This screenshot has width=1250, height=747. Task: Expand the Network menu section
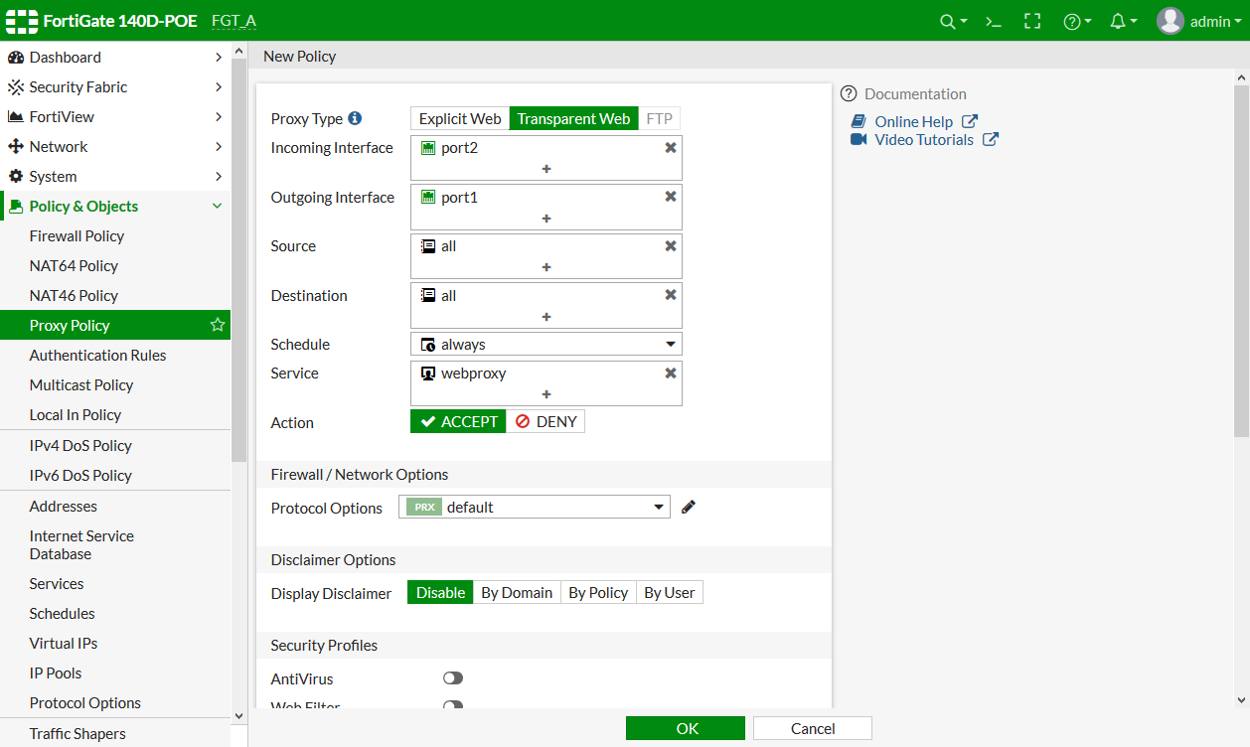(x=59, y=146)
